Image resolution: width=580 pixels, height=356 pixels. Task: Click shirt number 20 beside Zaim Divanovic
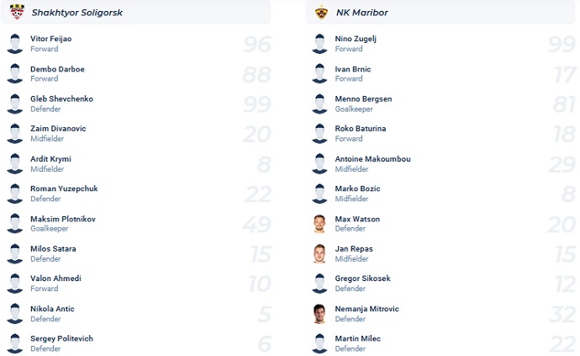256,134
